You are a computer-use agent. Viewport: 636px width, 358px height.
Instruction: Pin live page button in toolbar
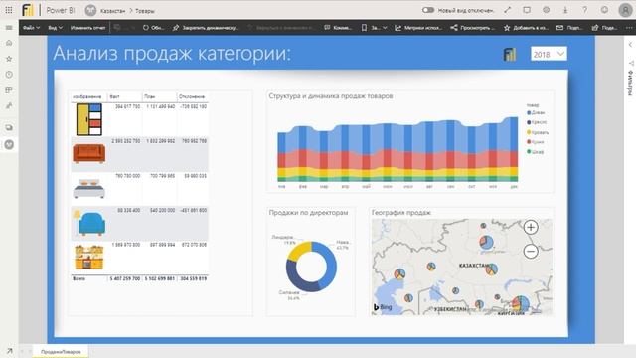pyautogui.click(x=206, y=28)
